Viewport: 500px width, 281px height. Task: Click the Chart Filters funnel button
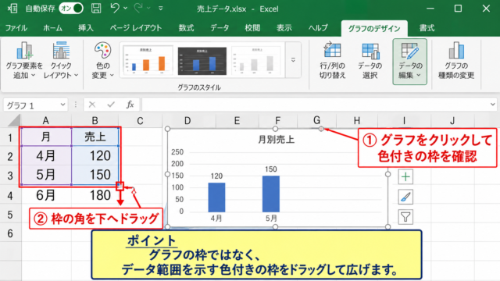pos(405,217)
